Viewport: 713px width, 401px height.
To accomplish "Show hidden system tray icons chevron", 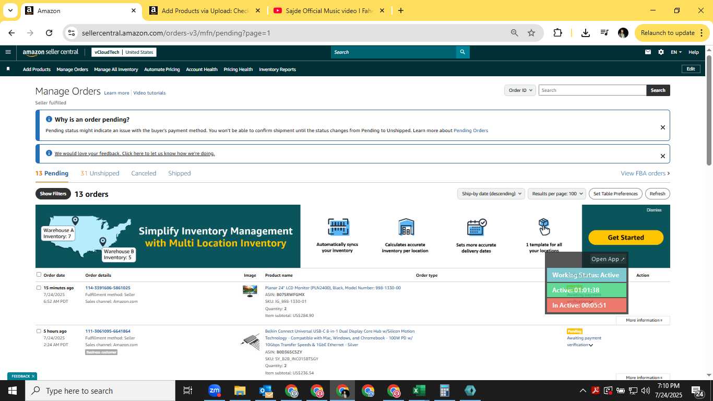I will tap(583, 391).
